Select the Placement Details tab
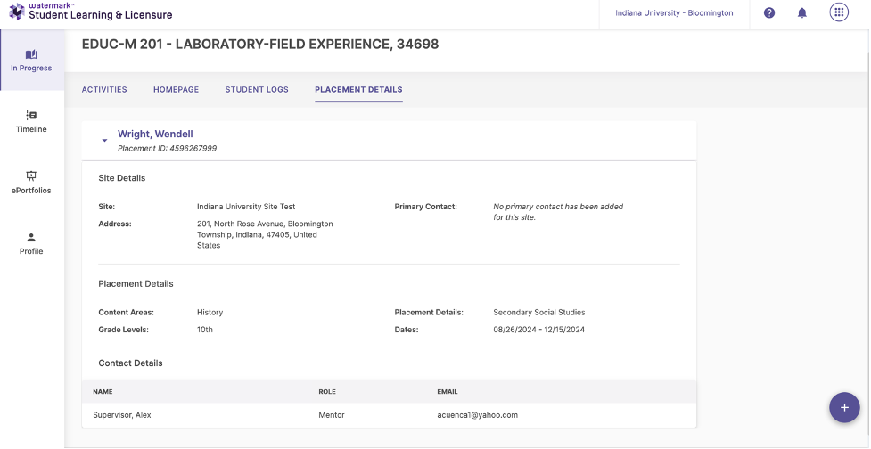The image size is (871, 449). click(x=358, y=90)
